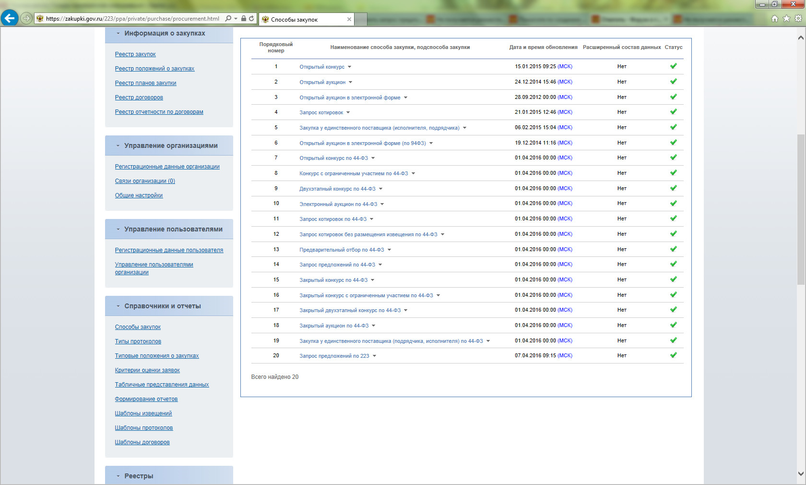The width and height of the screenshot is (806, 485).
Task: Open the browser Home icon
Action: pyautogui.click(x=774, y=19)
